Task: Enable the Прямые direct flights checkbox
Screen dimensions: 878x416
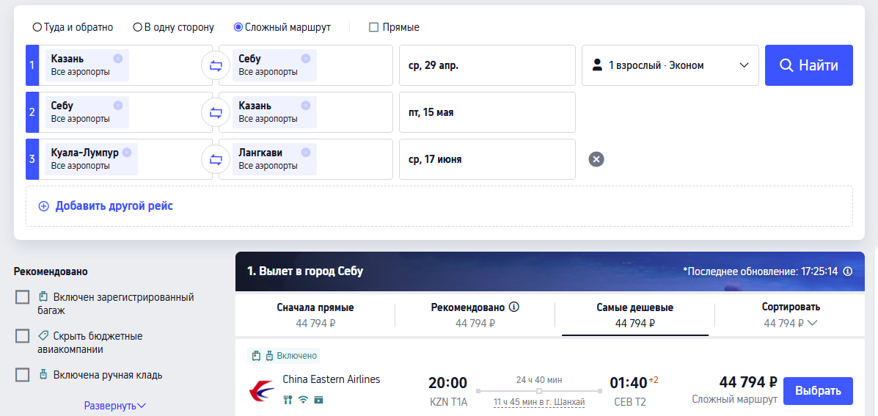Action: (373, 27)
